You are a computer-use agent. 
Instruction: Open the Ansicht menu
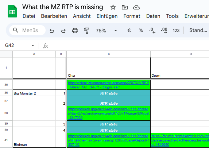click(82, 16)
